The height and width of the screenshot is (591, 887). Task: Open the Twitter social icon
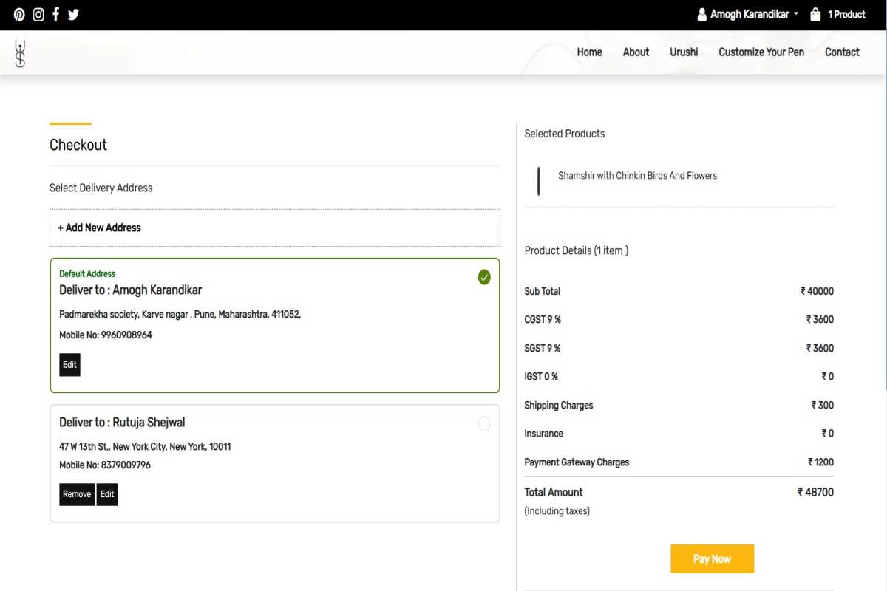point(73,15)
